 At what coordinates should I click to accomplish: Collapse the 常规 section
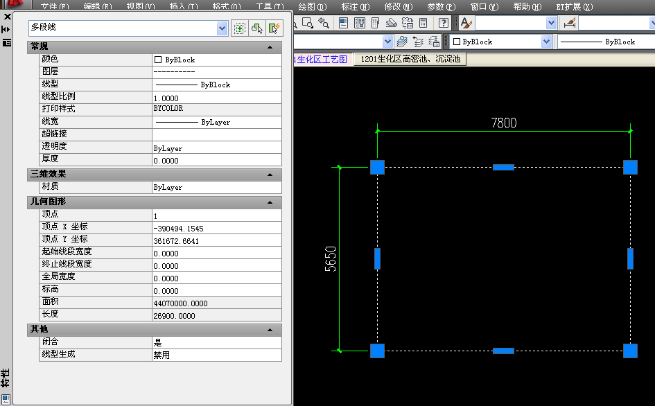(x=270, y=47)
